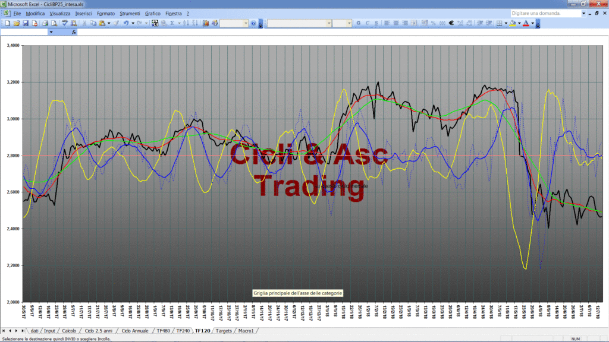The image size is (609, 342).
Task: Toggle center alignment icon
Action: click(395, 23)
